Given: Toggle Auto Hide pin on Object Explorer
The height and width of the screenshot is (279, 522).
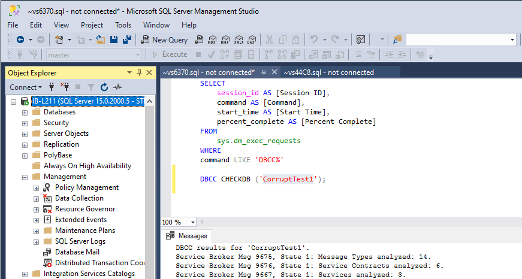Looking at the screenshot, I should pyautogui.click(x=139, y=72).
